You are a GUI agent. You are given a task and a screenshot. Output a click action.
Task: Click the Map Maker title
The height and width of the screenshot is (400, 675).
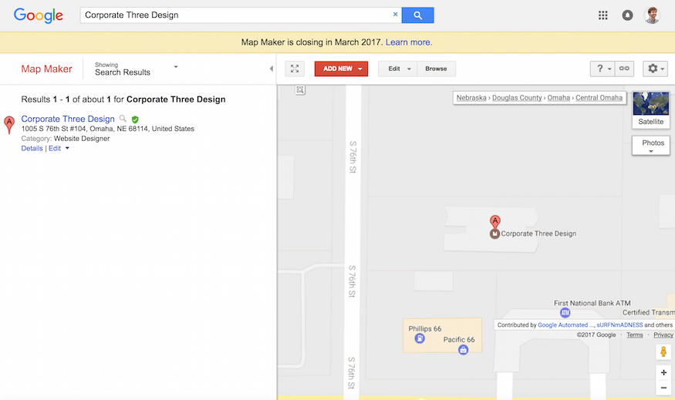click(x=46, y=69)
